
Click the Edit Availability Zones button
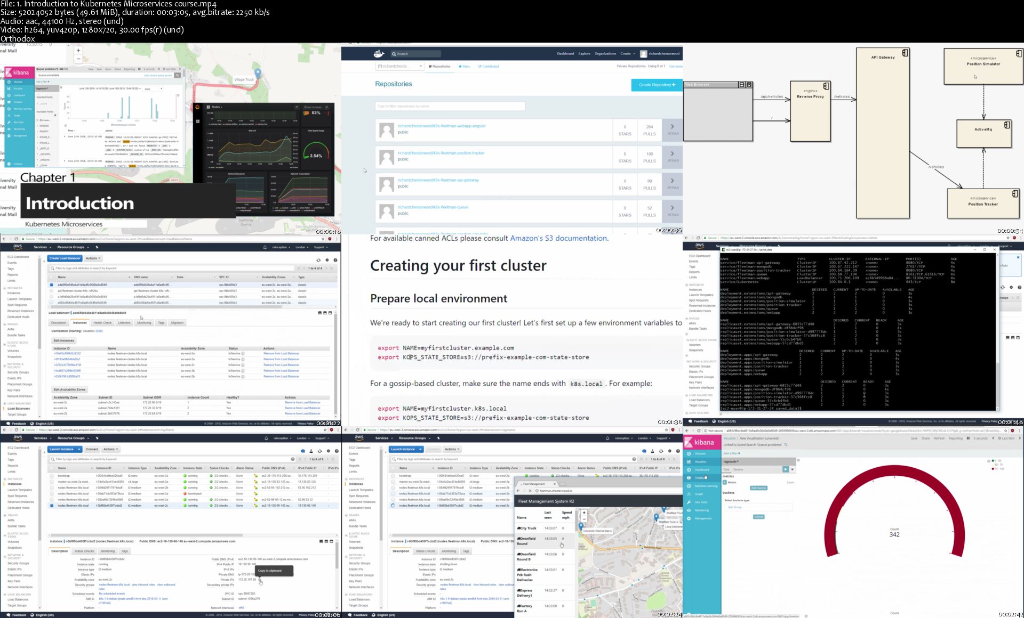[x=69, y=389]
